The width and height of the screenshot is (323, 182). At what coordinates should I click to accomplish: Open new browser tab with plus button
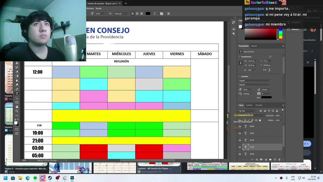[x=126, y=3]
